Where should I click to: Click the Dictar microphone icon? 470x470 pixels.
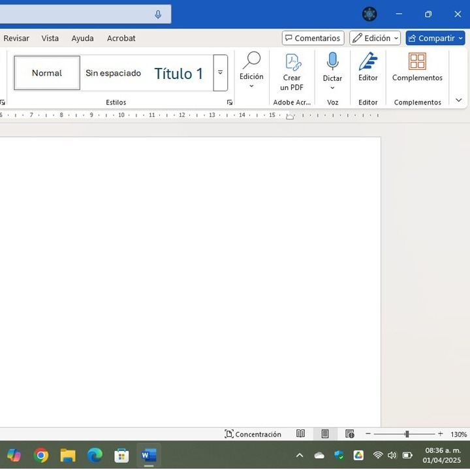(x=332, y=61)
